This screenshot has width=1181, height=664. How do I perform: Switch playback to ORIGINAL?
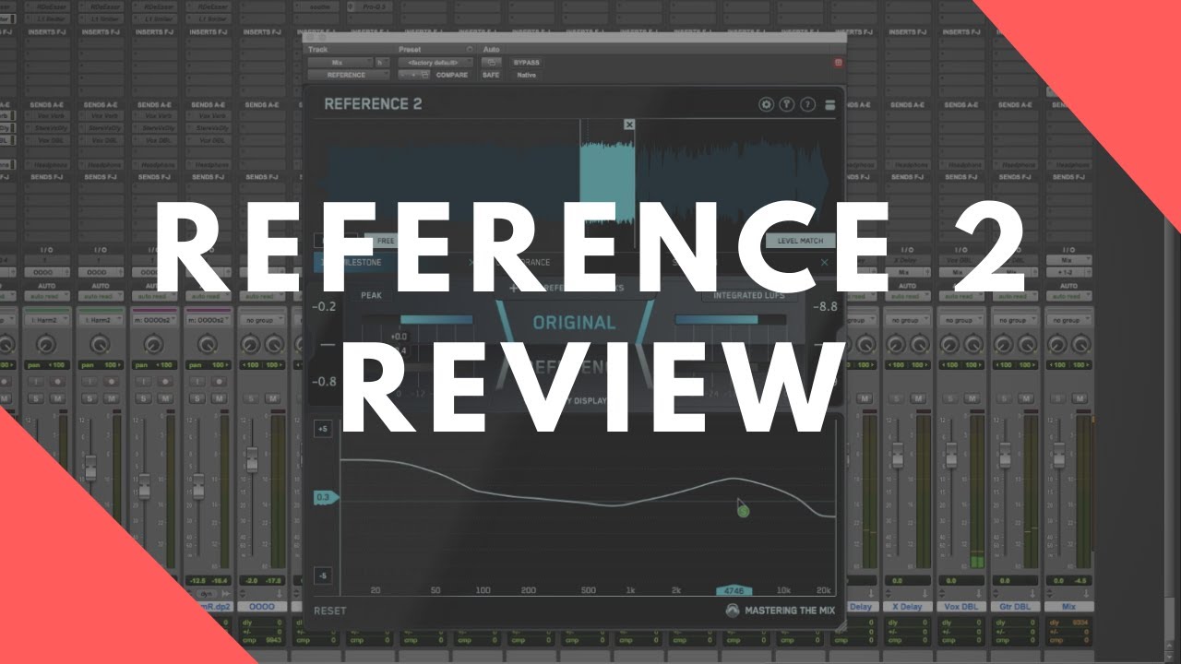pos(574,323)
